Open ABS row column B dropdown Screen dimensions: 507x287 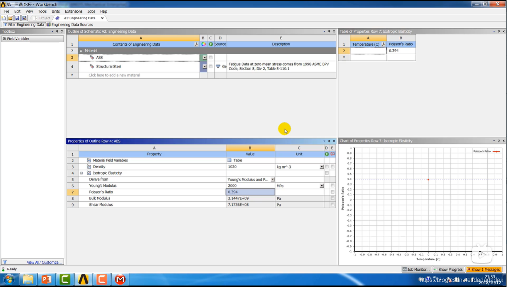205,58
